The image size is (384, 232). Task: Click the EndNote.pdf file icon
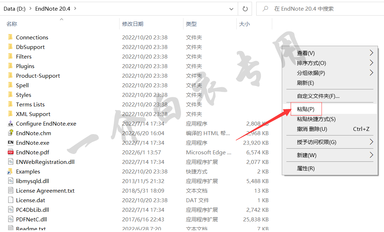click(10, 152)
